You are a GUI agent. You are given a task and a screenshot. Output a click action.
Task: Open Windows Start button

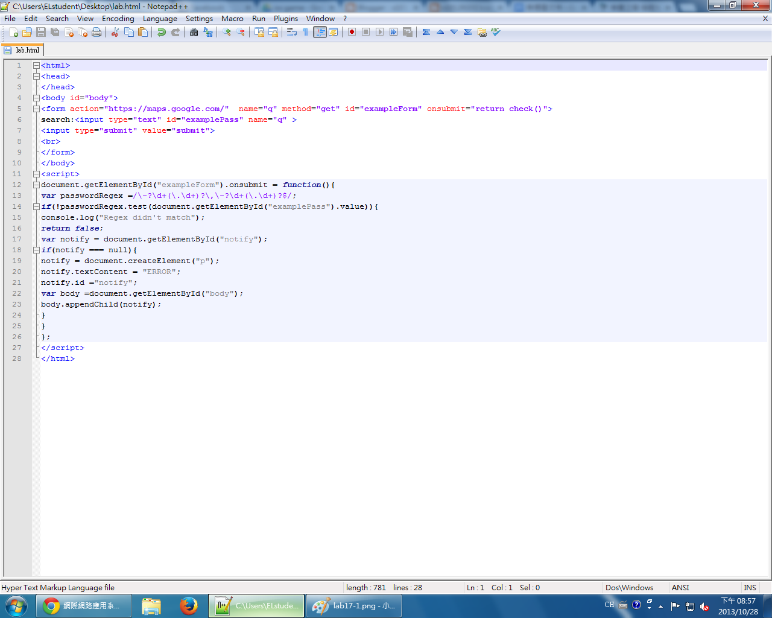(16, 606)
